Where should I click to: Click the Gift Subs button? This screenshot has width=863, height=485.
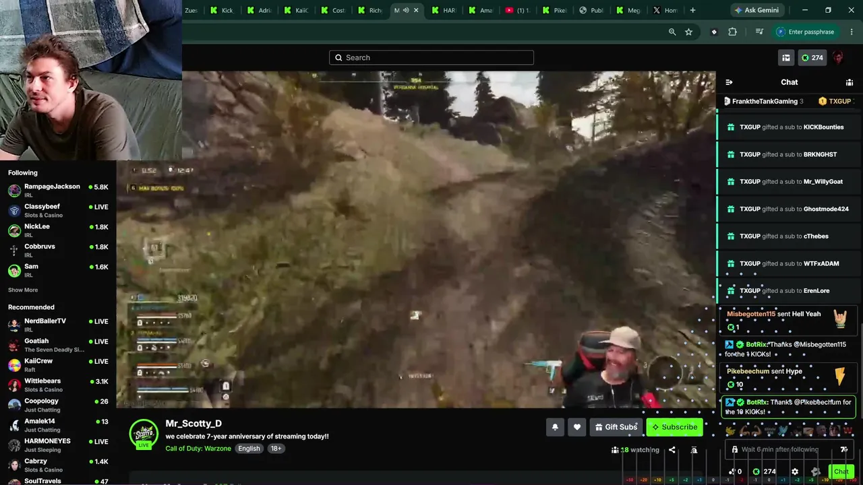click(616, 427)
